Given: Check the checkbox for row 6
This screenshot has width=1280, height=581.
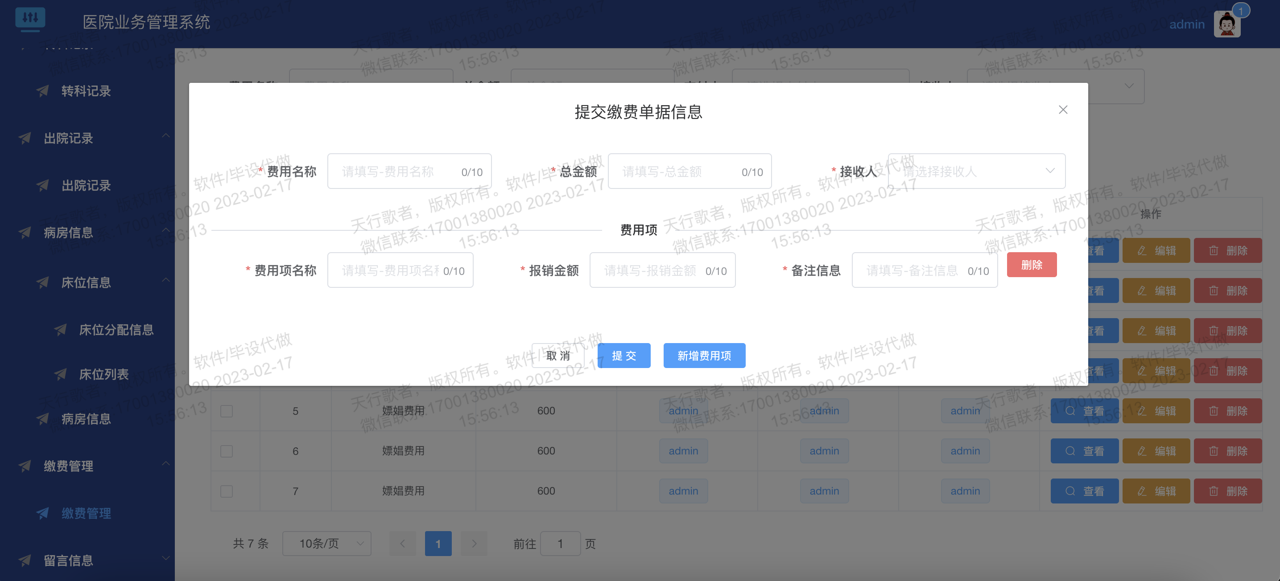Looking at the screenshot, I should [227, 451].
